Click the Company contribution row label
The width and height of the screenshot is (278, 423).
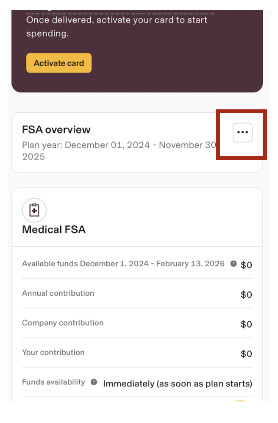pyautogui.click(x=63, y=323)
